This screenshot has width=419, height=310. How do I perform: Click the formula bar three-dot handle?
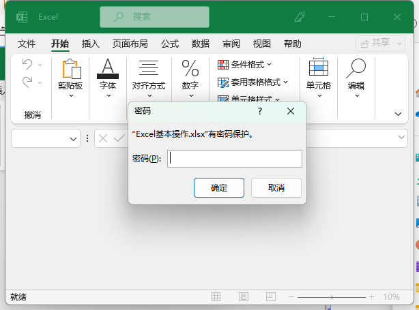[x=87, y=138]
